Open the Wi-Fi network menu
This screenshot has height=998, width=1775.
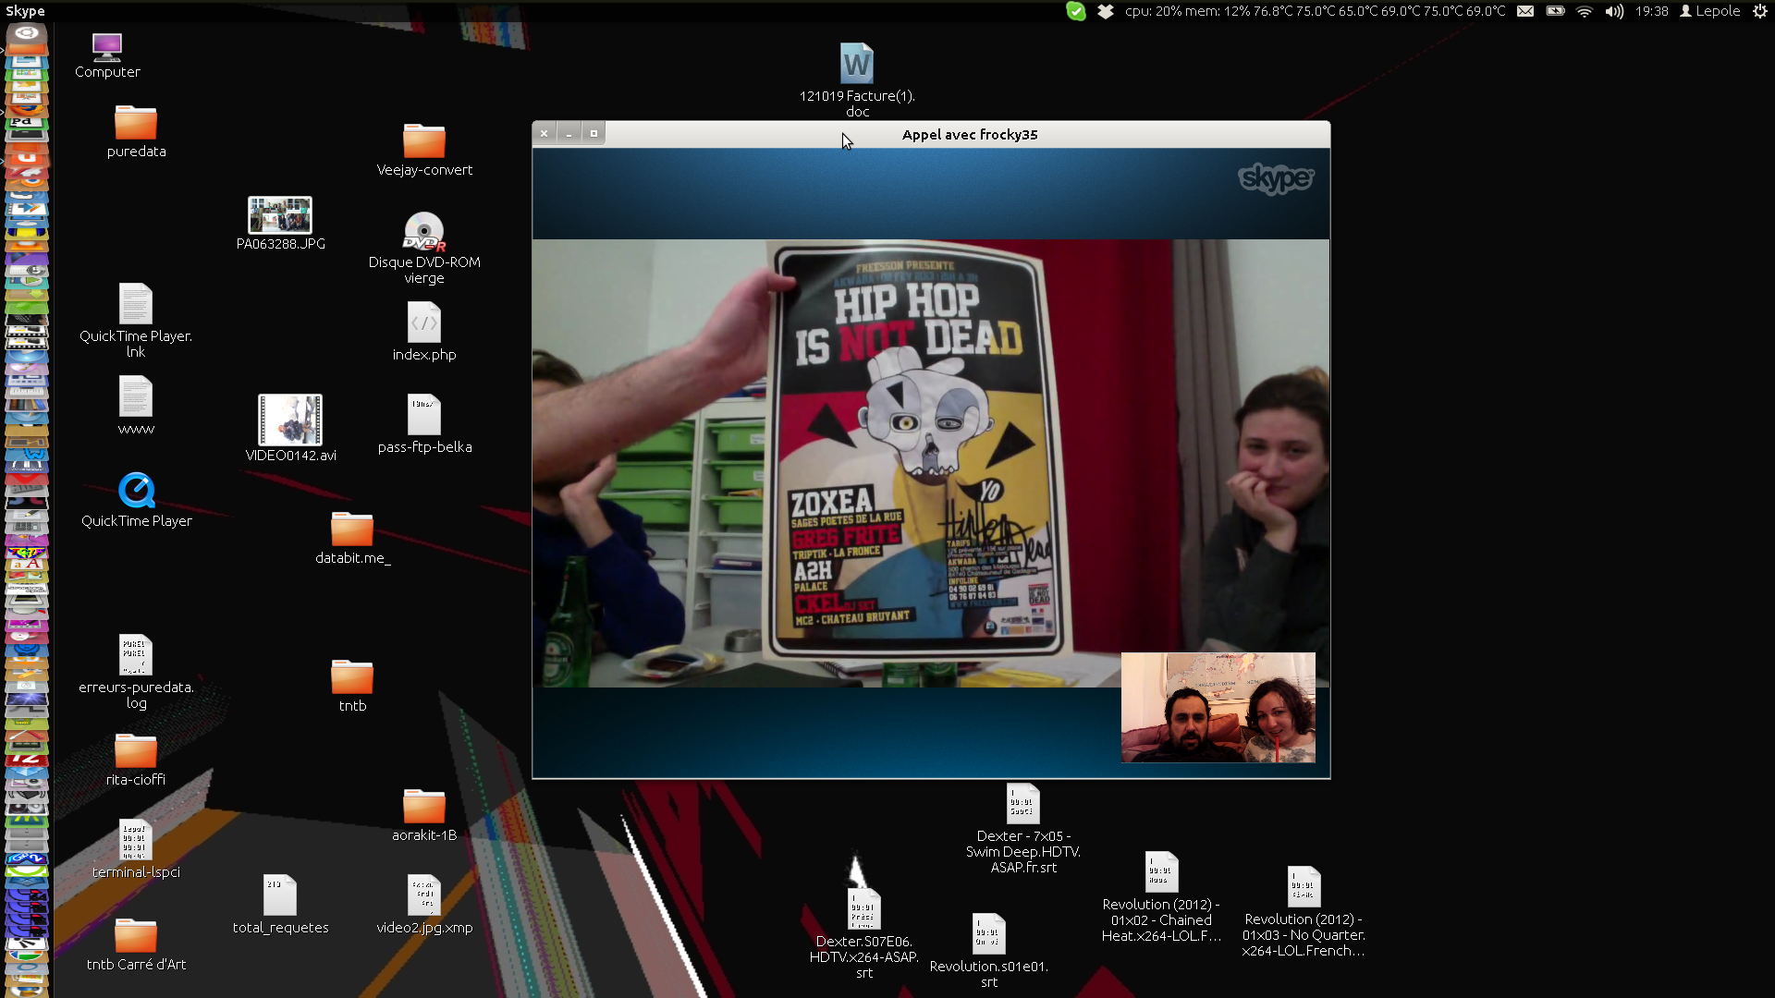tap(1585, 11)
